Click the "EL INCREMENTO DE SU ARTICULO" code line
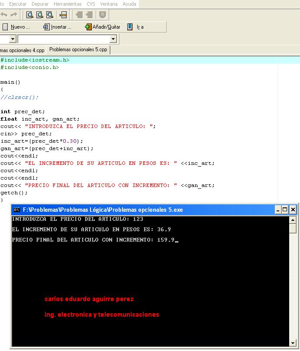Viewport: 300px width, 351px height. pos(107,163)
